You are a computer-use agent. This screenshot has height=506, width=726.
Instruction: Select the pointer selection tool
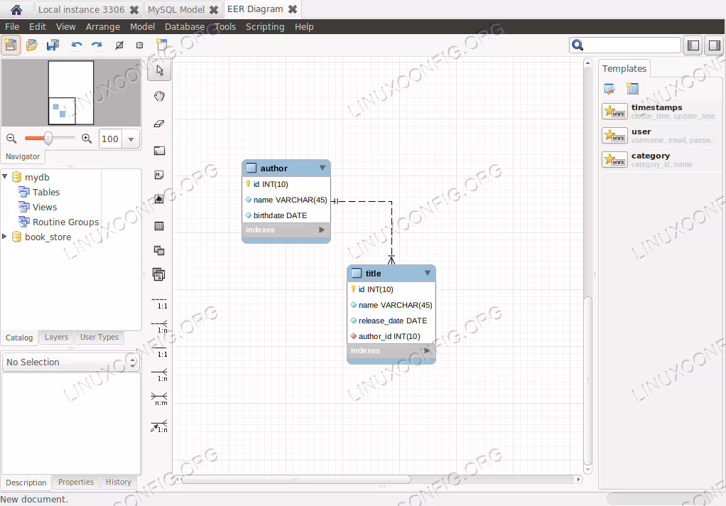(x=159, y=70)
